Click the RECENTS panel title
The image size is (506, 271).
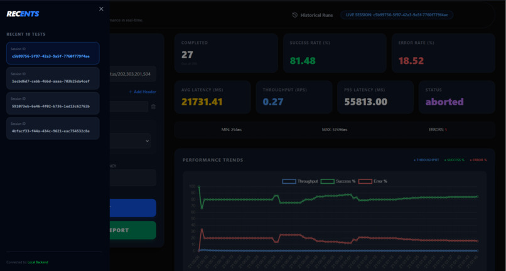pyautogui.click(x=23, y=14)
